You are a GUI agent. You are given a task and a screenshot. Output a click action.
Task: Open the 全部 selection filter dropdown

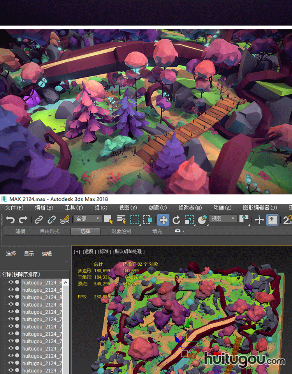tap(88, 219)
